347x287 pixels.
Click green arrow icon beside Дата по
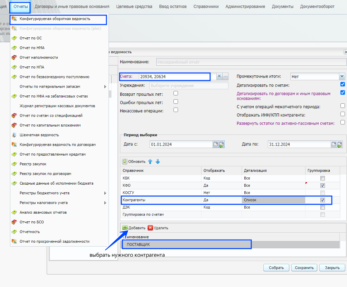340,145
